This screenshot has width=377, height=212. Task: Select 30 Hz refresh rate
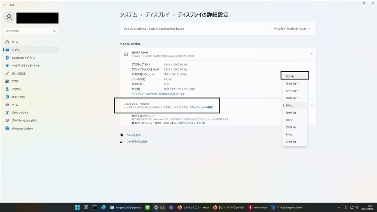click(295, 120)
